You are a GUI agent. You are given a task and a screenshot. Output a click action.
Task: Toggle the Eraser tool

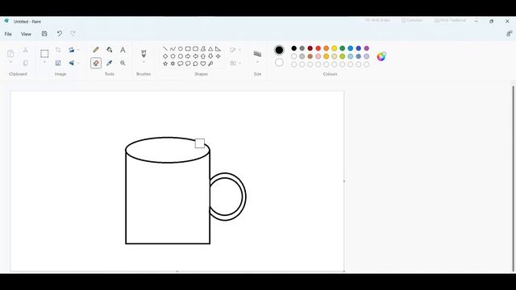point(96,63)
